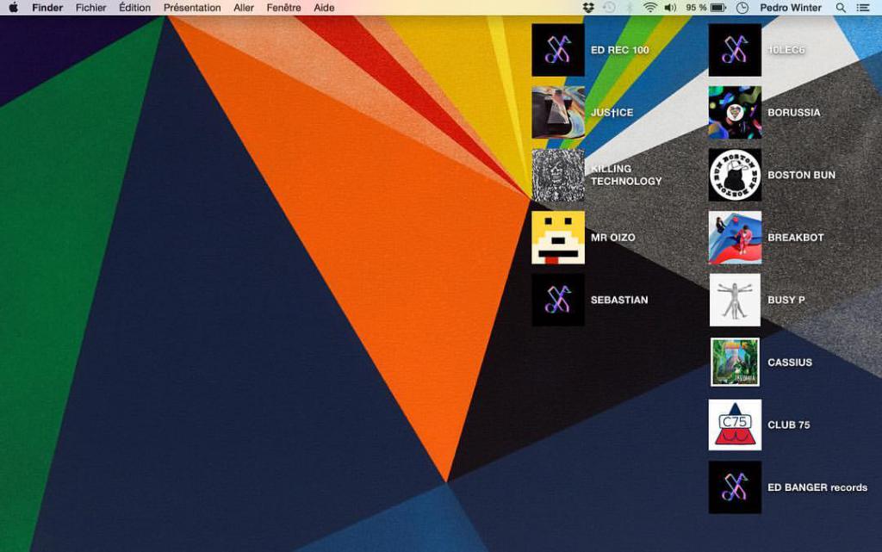The width and height of the screenshot is (882, 552).
Task: Open the Fichier menu
Action: point(91,8)
